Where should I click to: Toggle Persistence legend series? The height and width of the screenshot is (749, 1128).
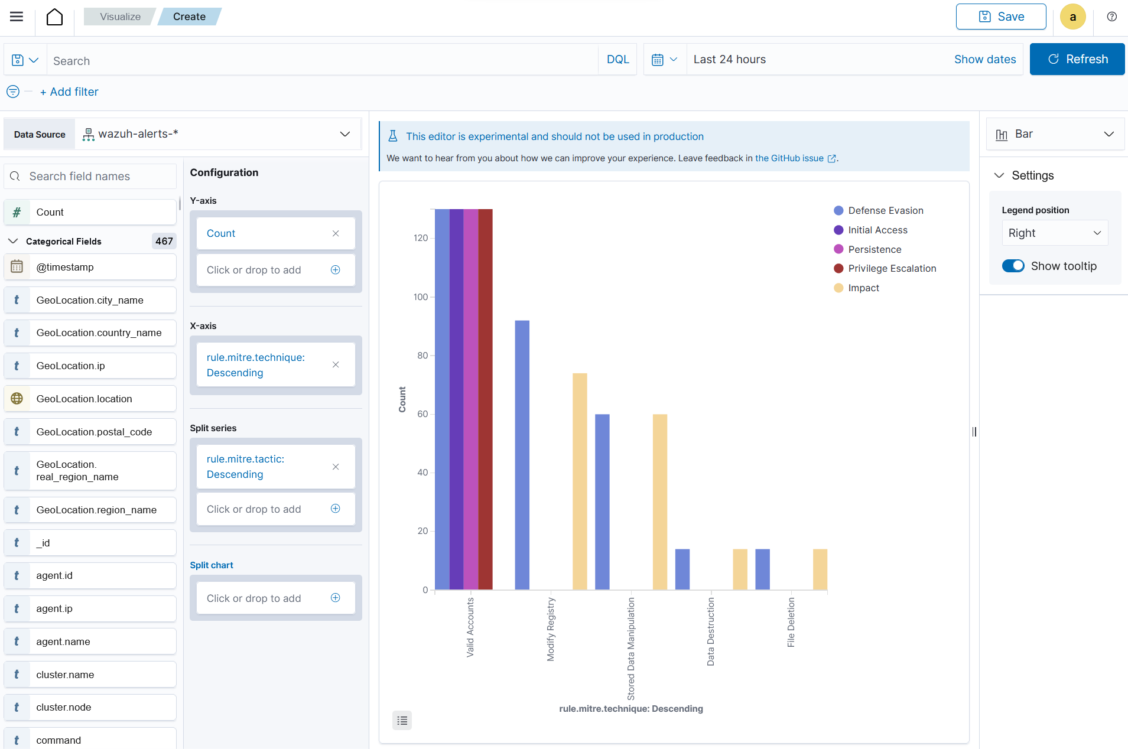(867, 249)
